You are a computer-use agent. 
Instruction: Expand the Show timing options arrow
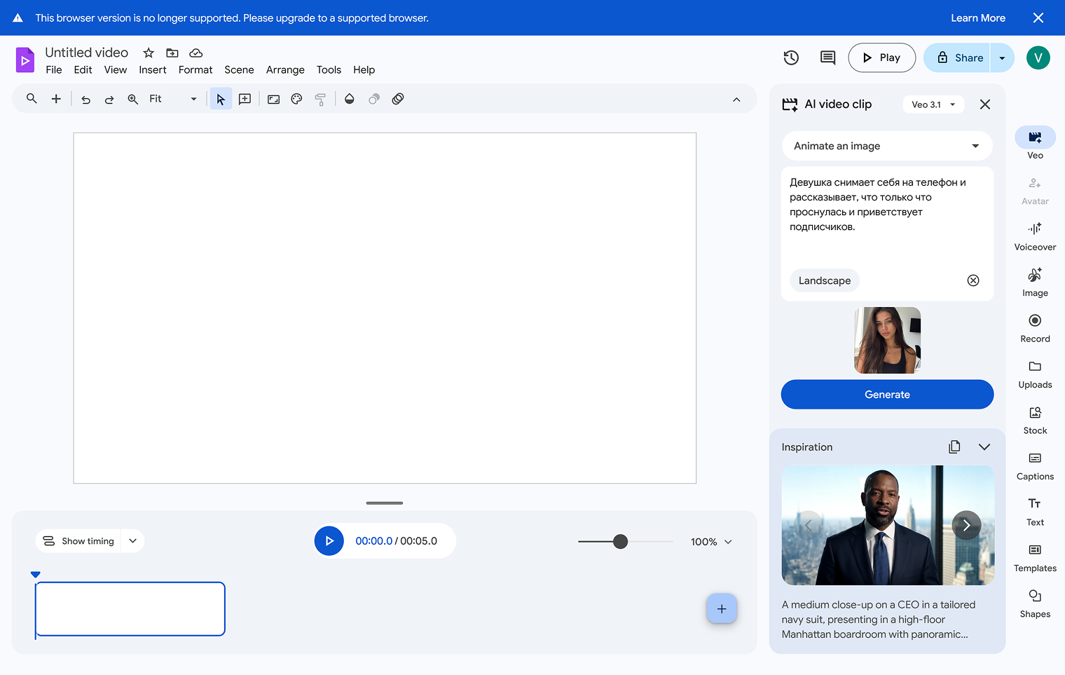132,541
